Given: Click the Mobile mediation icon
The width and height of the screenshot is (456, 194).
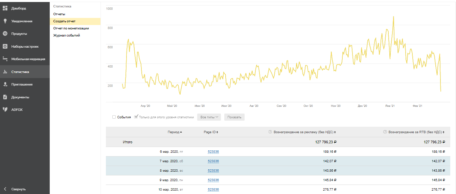Looking at the screenshot, I should (5, 59).
